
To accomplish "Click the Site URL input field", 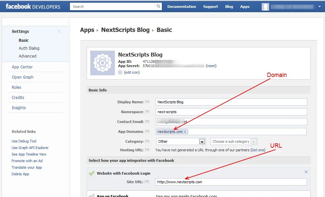I will pyautogui.click(x=231, y=182).
